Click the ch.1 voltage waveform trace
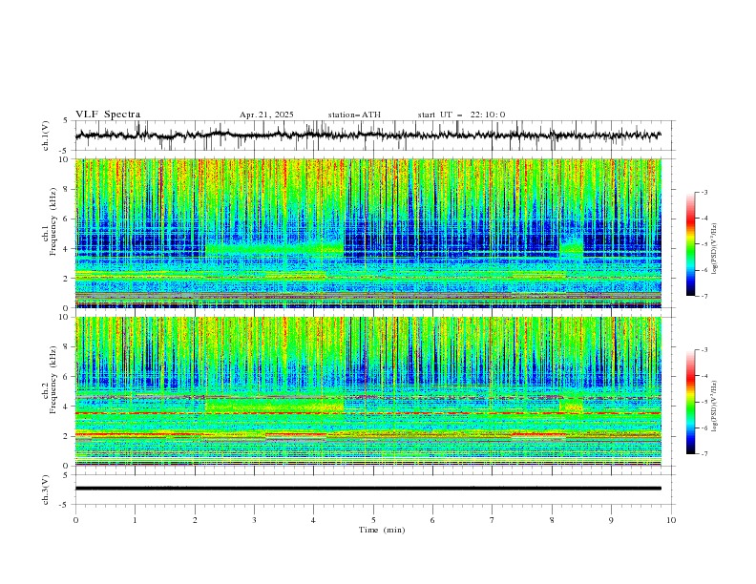The image size is (756, 584). pos(367,136)
